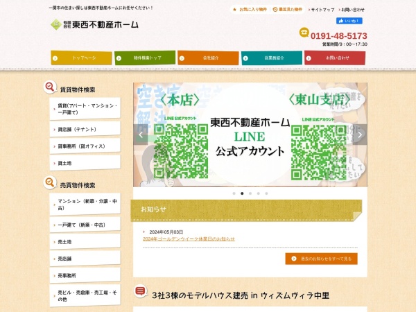Screen dimensions: 416x312
Task: Open 売ビル・売倉庫・売工場・その他 category
Action: tap(85, 296)
